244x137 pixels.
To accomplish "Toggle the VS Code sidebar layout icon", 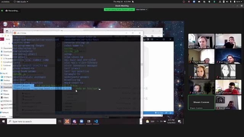I will [148, 39].
